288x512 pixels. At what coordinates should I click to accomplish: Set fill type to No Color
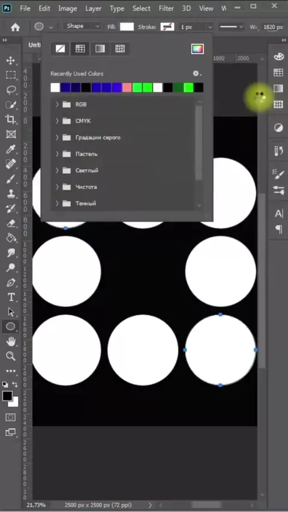pos(60,49)
